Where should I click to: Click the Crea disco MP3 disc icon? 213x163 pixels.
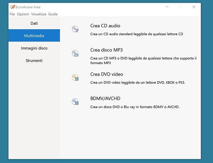[75, 53]
